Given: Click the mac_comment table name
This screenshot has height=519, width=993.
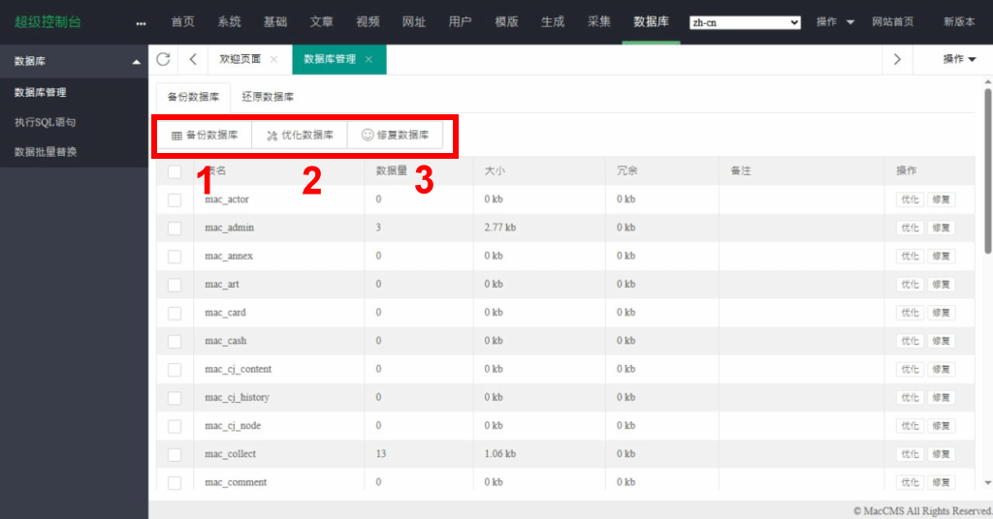Looking at the screenshot, I should click(236, 482).
